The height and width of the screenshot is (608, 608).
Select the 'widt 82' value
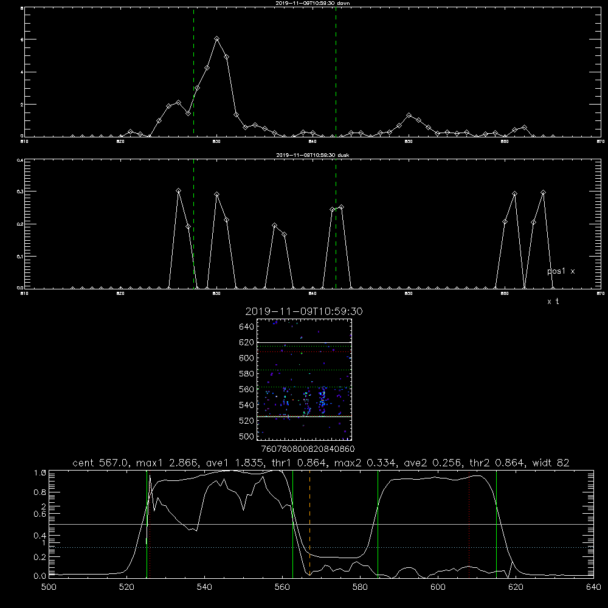coord(551,463)
